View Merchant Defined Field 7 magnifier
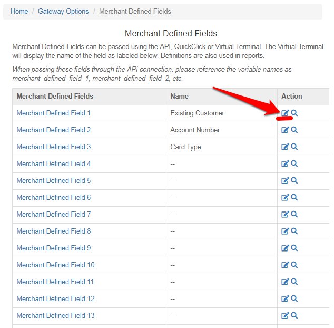 click(x=294, y=214)
